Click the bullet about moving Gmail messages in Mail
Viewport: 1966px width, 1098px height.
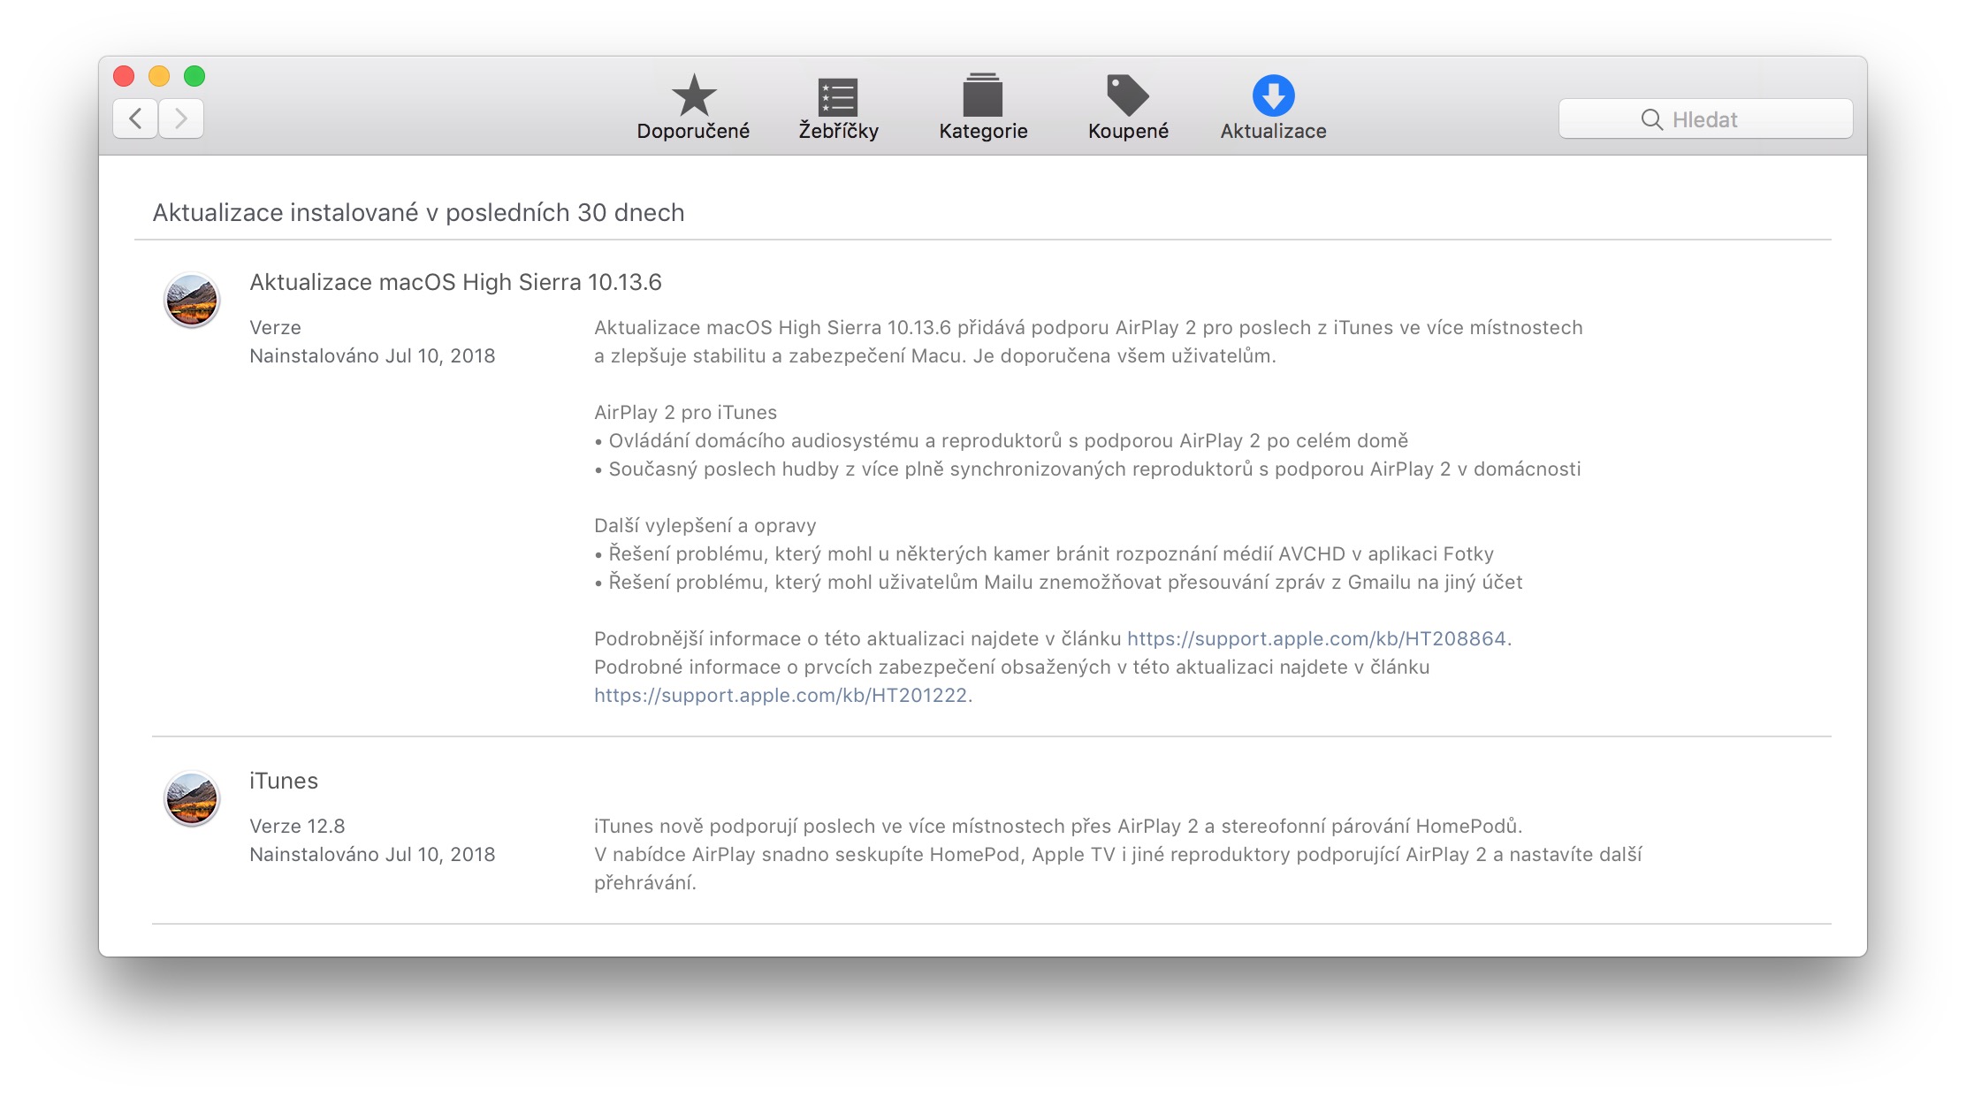click(x=1058, y=582)
